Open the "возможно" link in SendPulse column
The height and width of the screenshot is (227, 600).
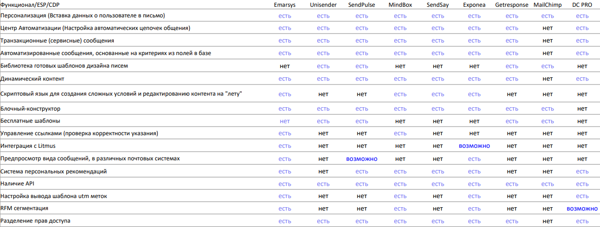pyautogui.click(x=361, y=158)
